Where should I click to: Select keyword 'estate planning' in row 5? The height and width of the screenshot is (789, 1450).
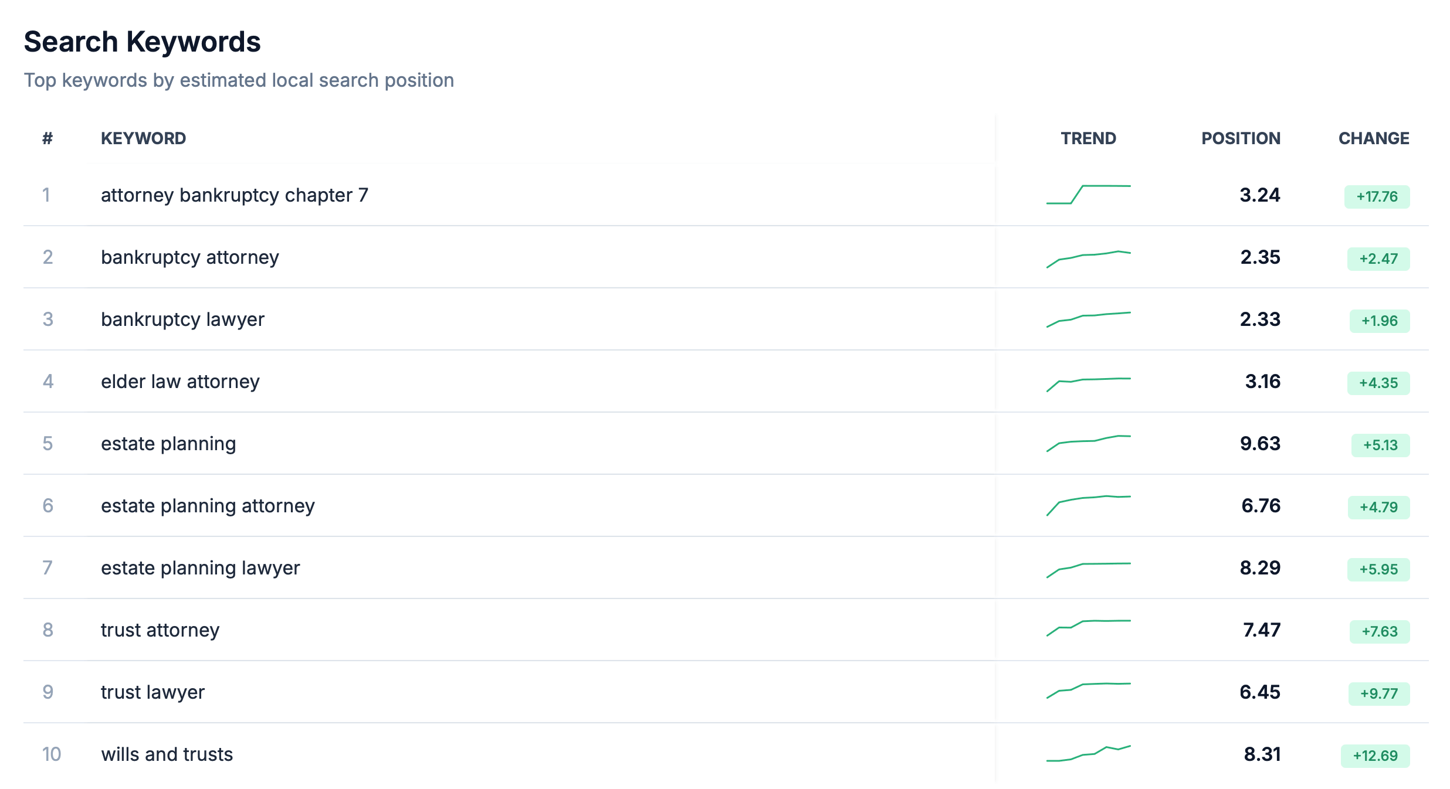click(168, 443)
